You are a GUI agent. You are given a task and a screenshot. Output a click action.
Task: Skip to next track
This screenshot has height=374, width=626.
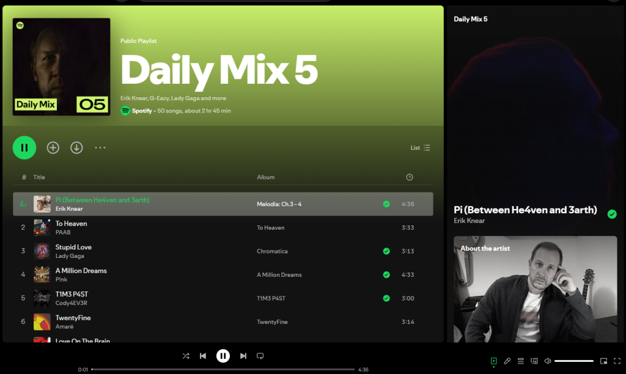click(243, 356)
